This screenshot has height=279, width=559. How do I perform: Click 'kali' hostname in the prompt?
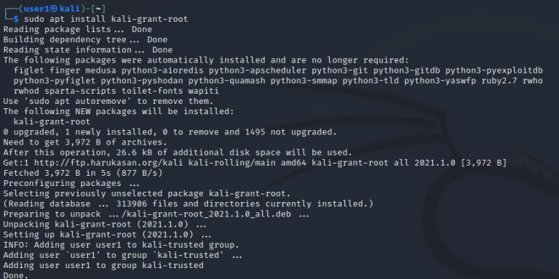[70, 9]
